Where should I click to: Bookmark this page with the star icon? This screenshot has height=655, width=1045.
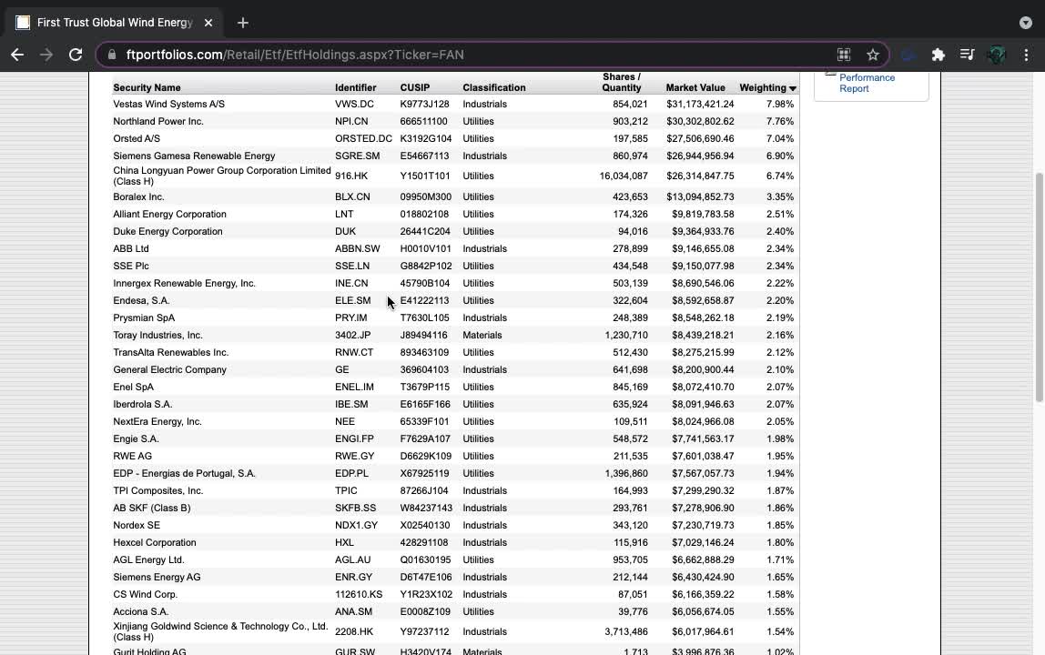pyautogui.click(x=872, y=55)
